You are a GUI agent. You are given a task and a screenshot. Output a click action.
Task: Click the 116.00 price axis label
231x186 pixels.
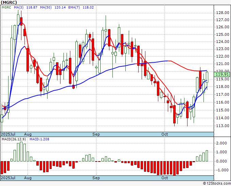tap(223, 102)
